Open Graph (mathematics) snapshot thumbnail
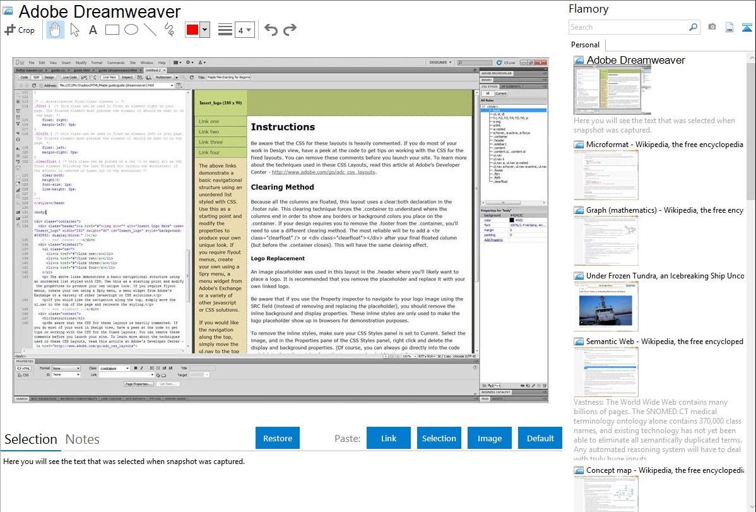Viewport: 756px width, 512px height. [x=606, y=241]
